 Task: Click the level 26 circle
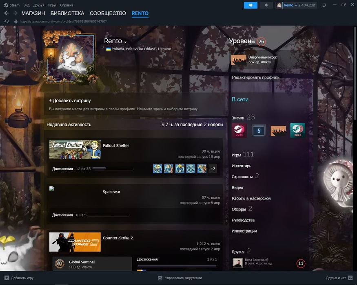coord(261,42)
